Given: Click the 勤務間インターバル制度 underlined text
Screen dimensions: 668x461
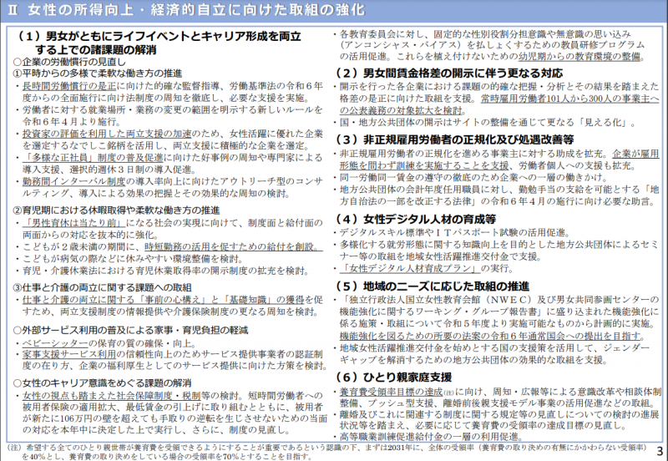Looking at the screenshot, I should (69, 180).
